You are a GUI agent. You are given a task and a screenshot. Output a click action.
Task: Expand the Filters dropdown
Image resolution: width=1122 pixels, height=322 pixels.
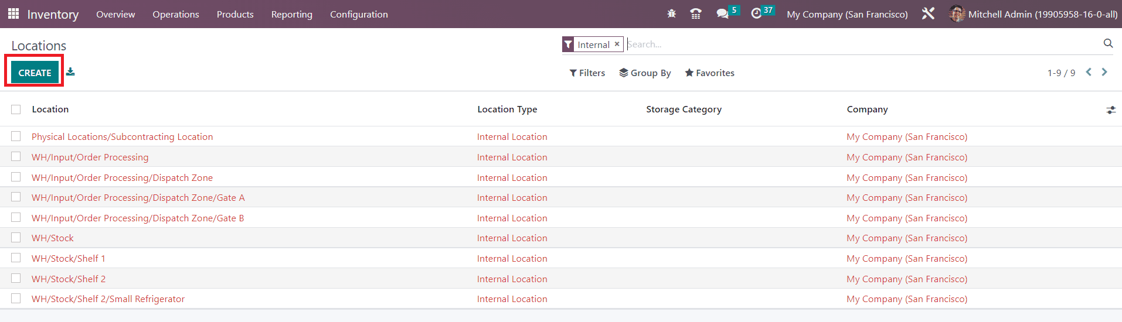coord(587,73)
